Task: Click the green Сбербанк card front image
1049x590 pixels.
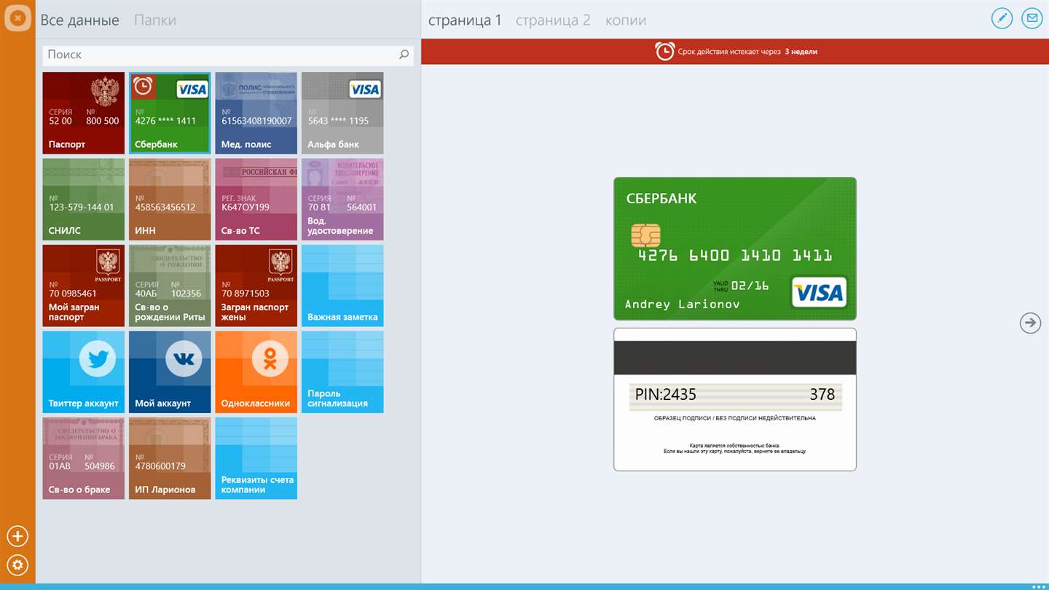Action: point(735,248)
